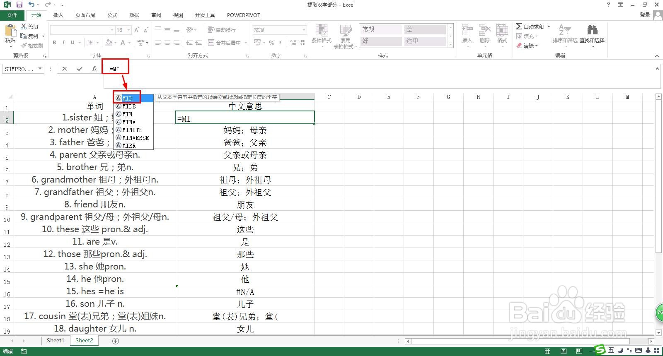
Task: Click the comma style icon
Action: click(281, 43)
